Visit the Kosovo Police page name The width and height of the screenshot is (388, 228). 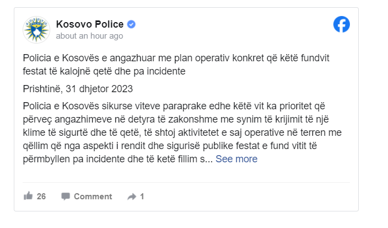[90, 24]
